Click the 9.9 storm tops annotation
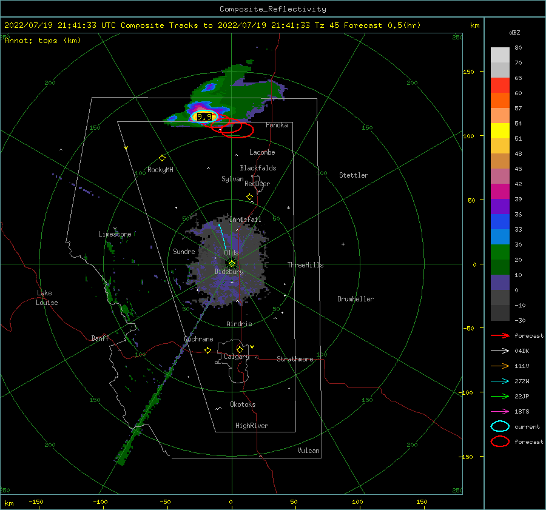 (x=204, y=116)
